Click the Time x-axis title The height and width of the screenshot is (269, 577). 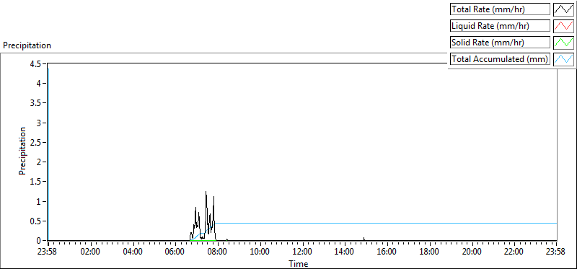coord(299,263)
